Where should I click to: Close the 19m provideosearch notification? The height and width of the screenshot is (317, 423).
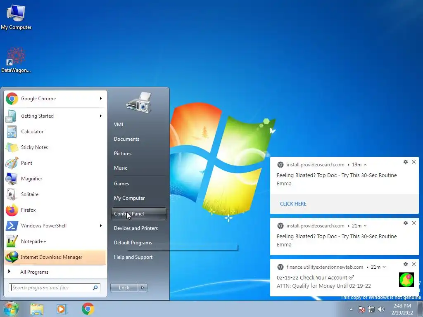414,162
